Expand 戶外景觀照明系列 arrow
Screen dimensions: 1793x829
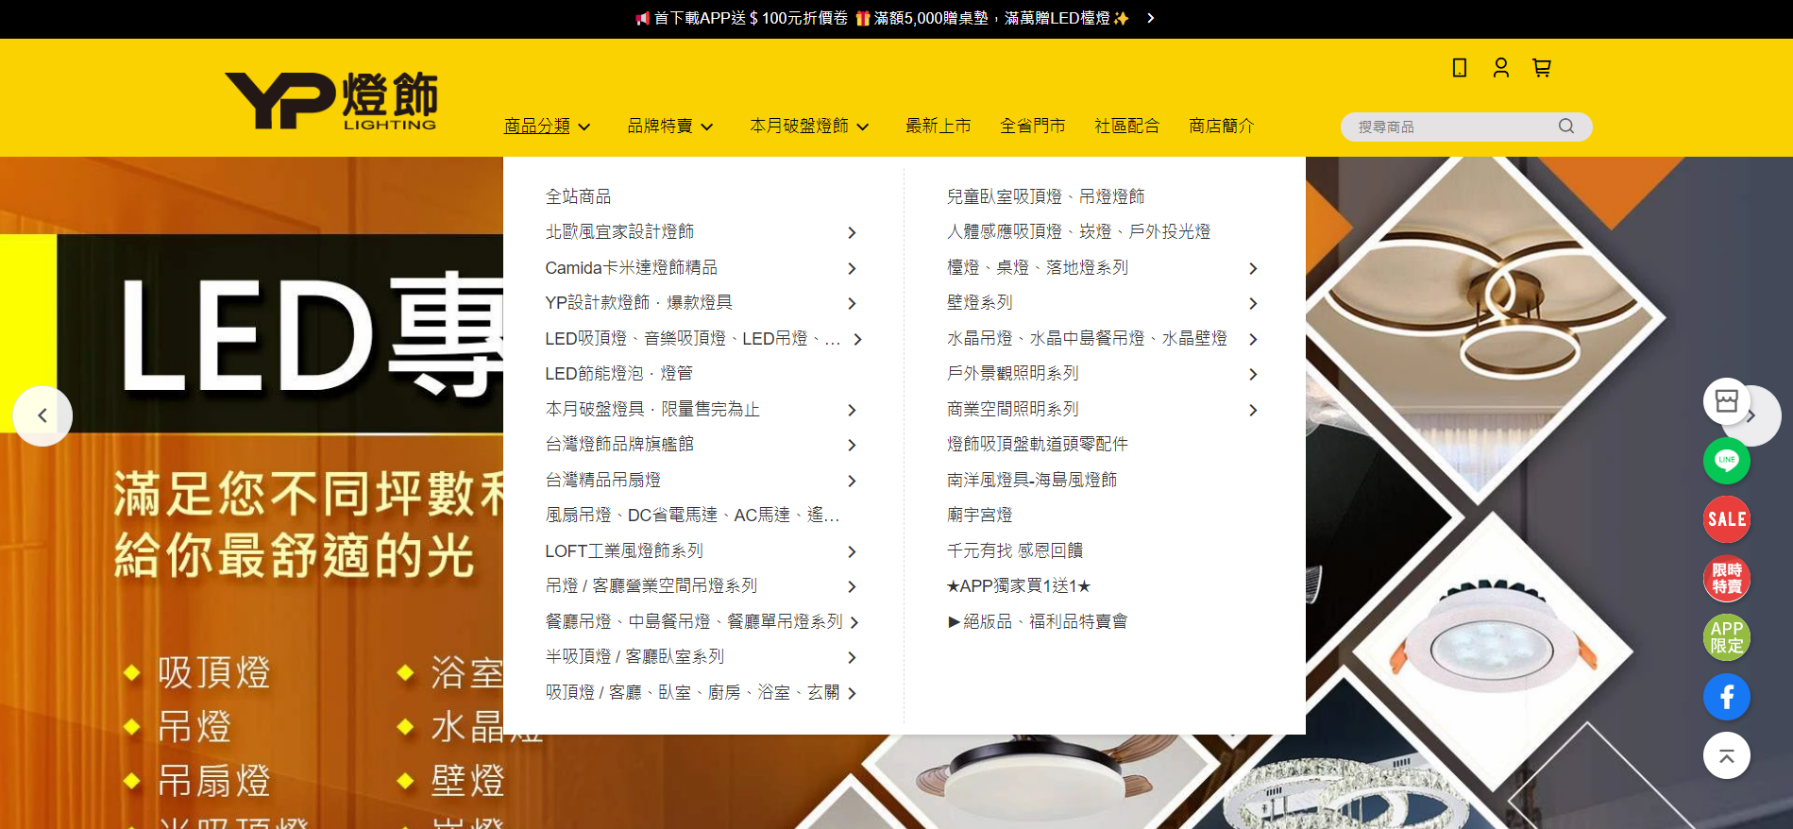point(1253,374)
